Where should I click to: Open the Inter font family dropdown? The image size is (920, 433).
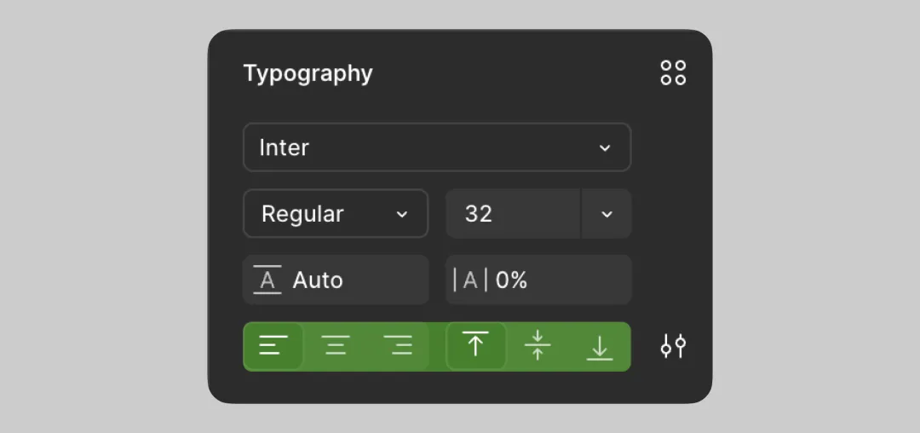[x=436, y=147]
